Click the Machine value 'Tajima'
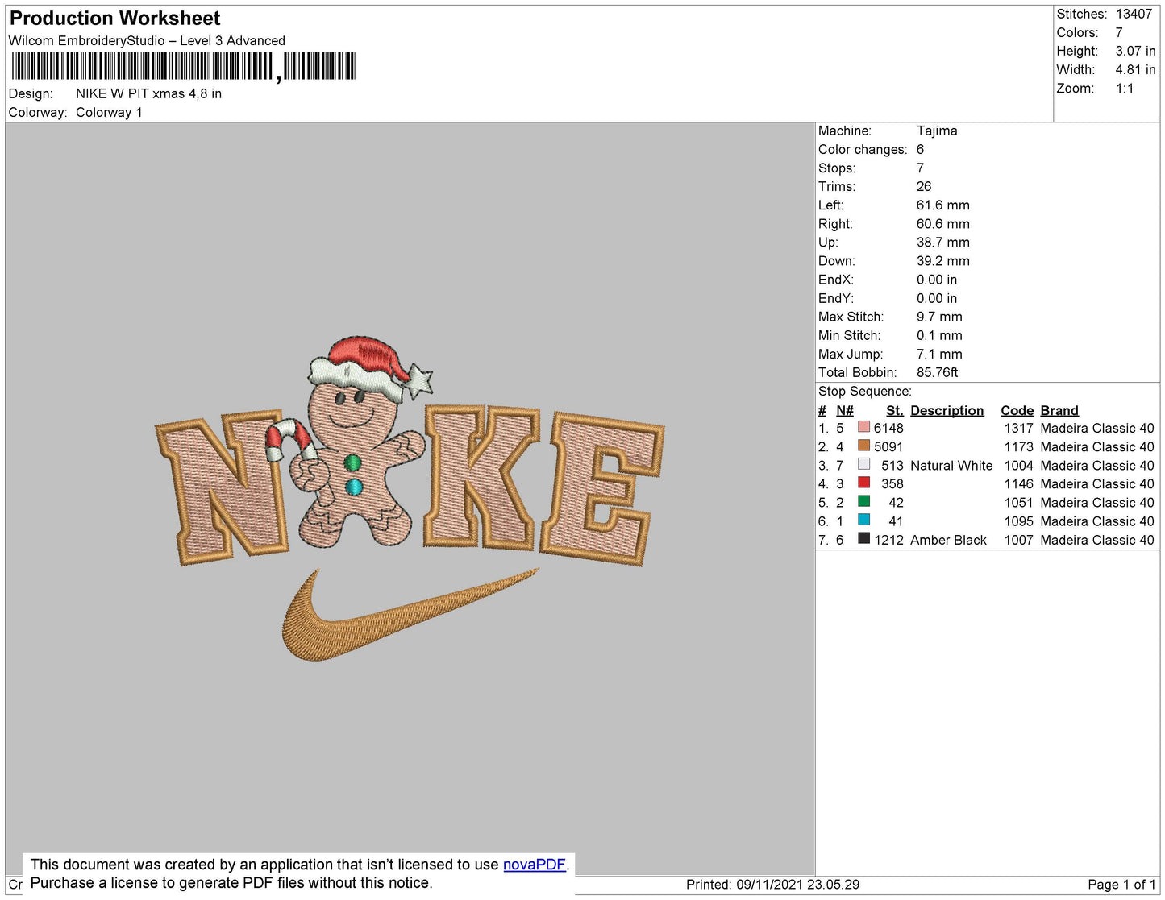Image resolution: width=1165 pixels, height=900 pixels. coord(937,131)
